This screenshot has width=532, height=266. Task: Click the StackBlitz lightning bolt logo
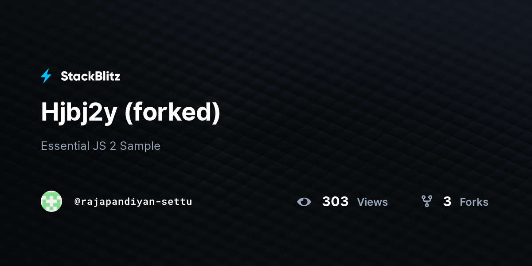[46, 76]
